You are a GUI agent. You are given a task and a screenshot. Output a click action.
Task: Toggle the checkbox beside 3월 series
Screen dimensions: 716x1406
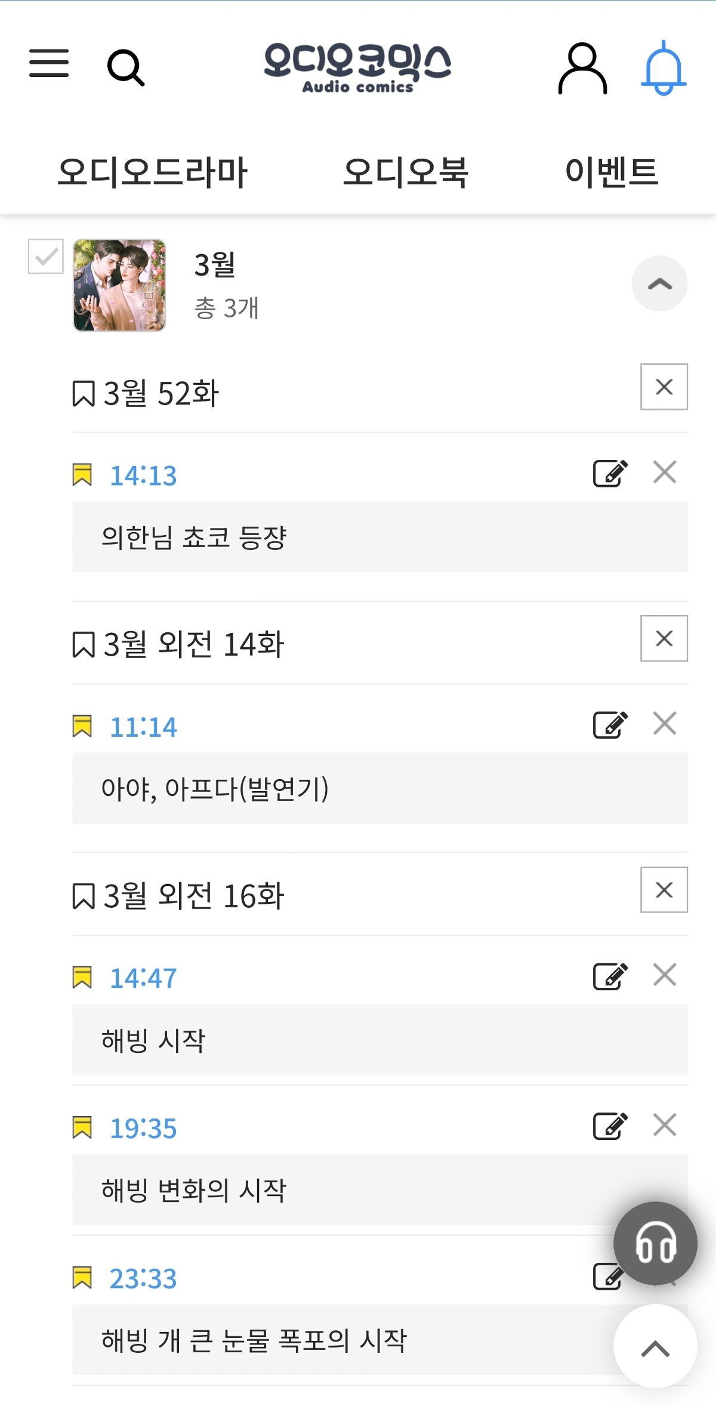point(46,257)
